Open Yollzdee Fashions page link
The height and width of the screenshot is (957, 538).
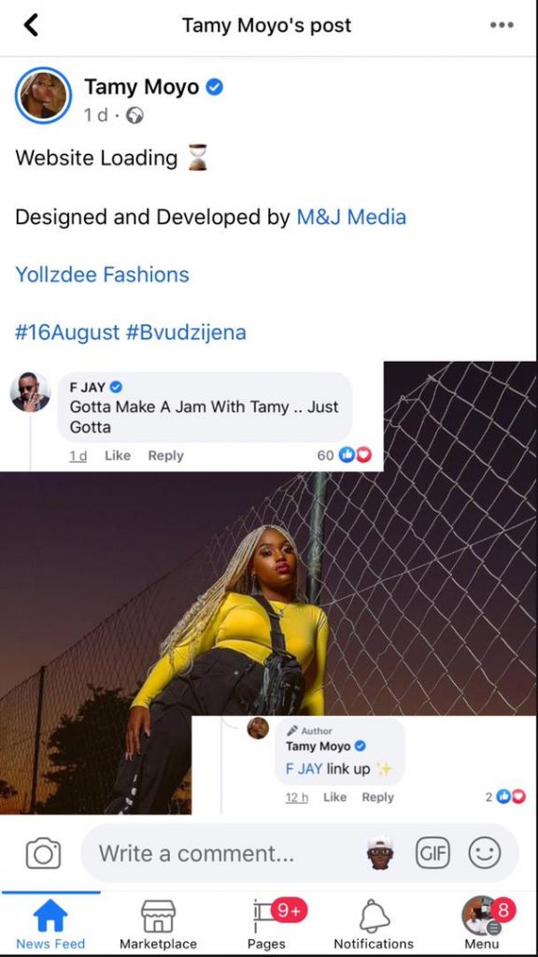coord(102,275)
